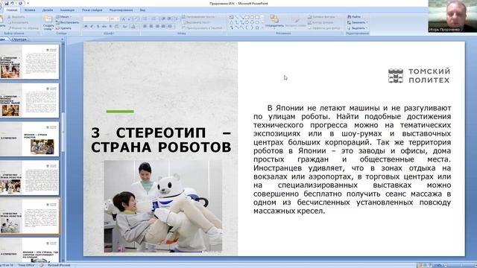
Task: Click the decrease indent icon
Action: click(163, 19)
